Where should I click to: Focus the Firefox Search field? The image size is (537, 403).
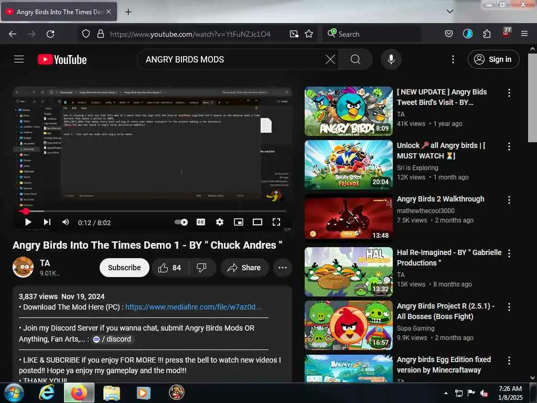coord(372,34)
